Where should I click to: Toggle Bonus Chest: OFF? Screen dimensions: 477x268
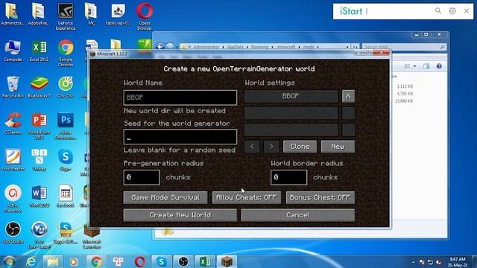[x=320, y=197]
